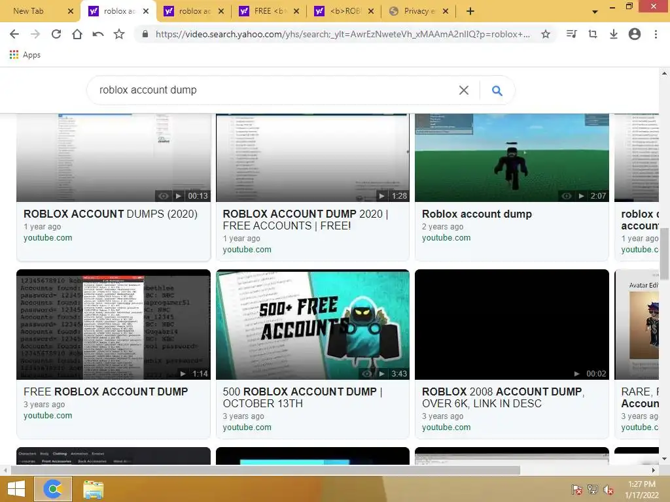The image size is (670, 502).
Task: Open the Roblox account dump 2 years ago title
Action: pyautogui.click(x=477, y=214)
